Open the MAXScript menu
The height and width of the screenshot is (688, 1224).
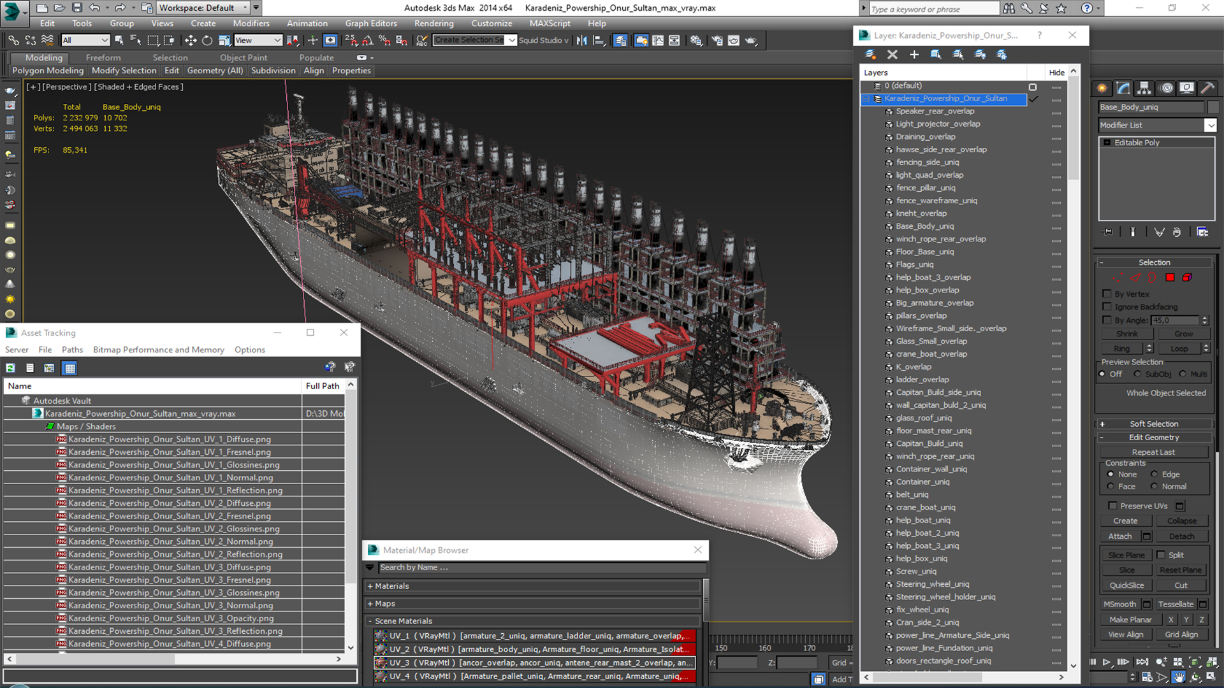click(x=550, y=24)
